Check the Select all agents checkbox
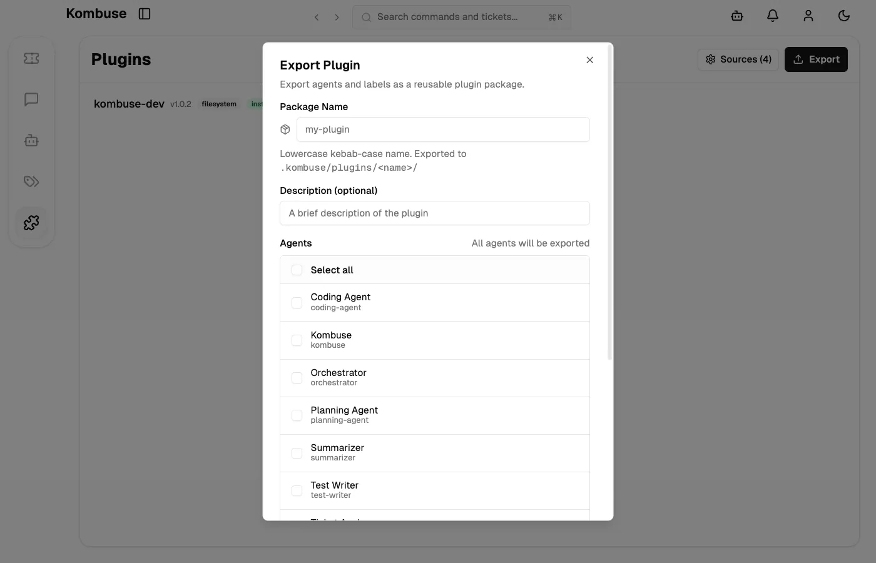This screenshot has width=876, height=563. [297, 270]
